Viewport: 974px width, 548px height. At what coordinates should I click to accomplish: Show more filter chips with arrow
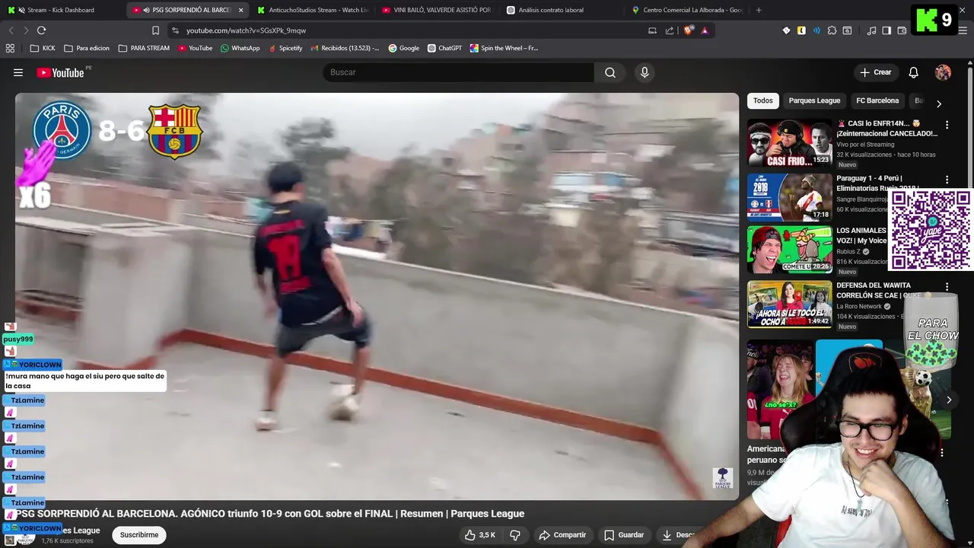point(938,104)
